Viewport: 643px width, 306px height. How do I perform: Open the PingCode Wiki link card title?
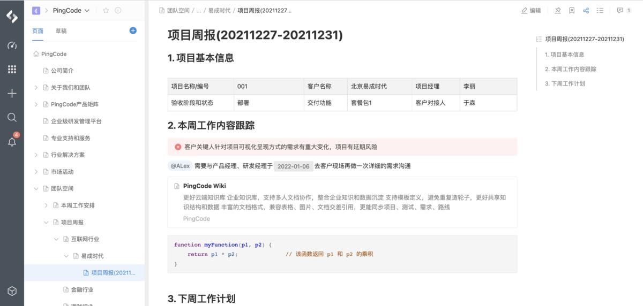[205, 186]
